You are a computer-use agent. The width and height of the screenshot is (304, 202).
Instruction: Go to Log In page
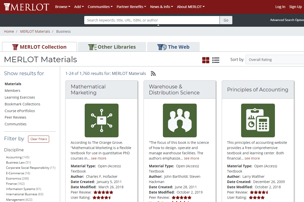[x=280, y=7]
